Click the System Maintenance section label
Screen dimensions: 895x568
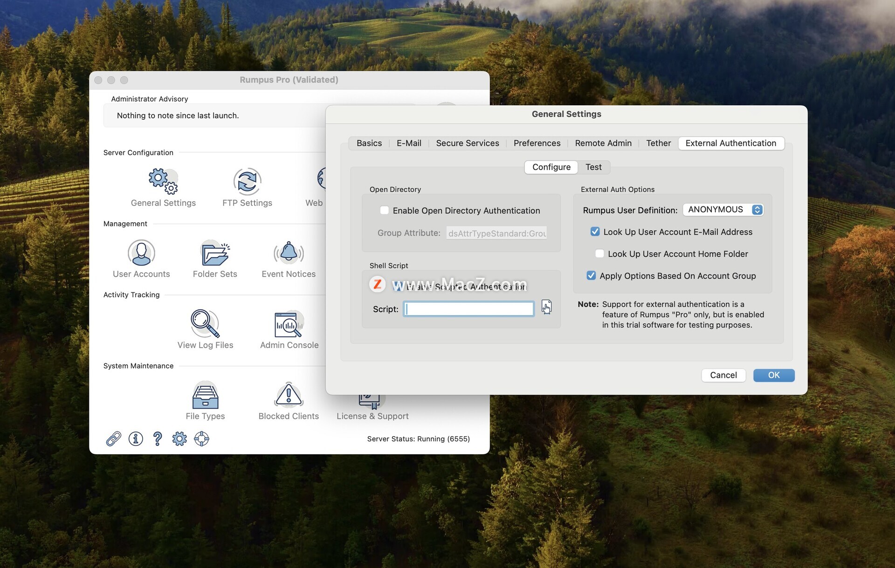pyautogui.click(x=138, y=366)
